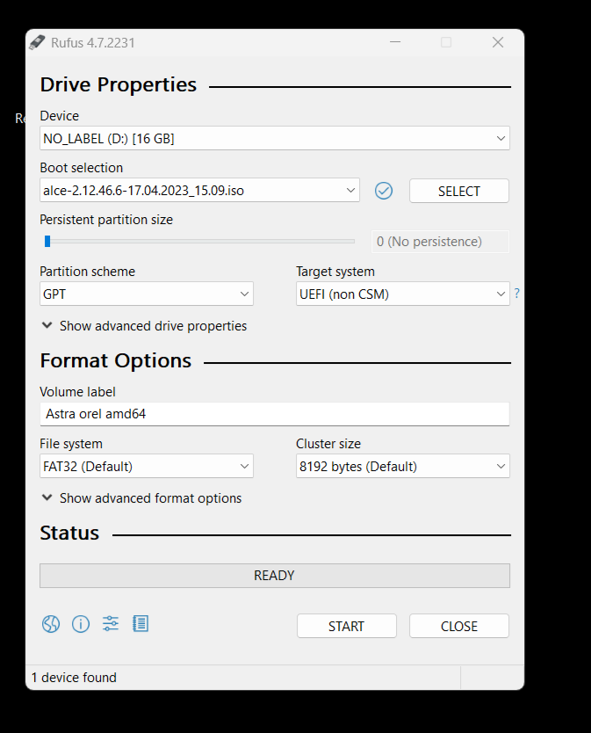Click the Format Options heading
Screen dimensions: 591x733
tap(115, 361)
